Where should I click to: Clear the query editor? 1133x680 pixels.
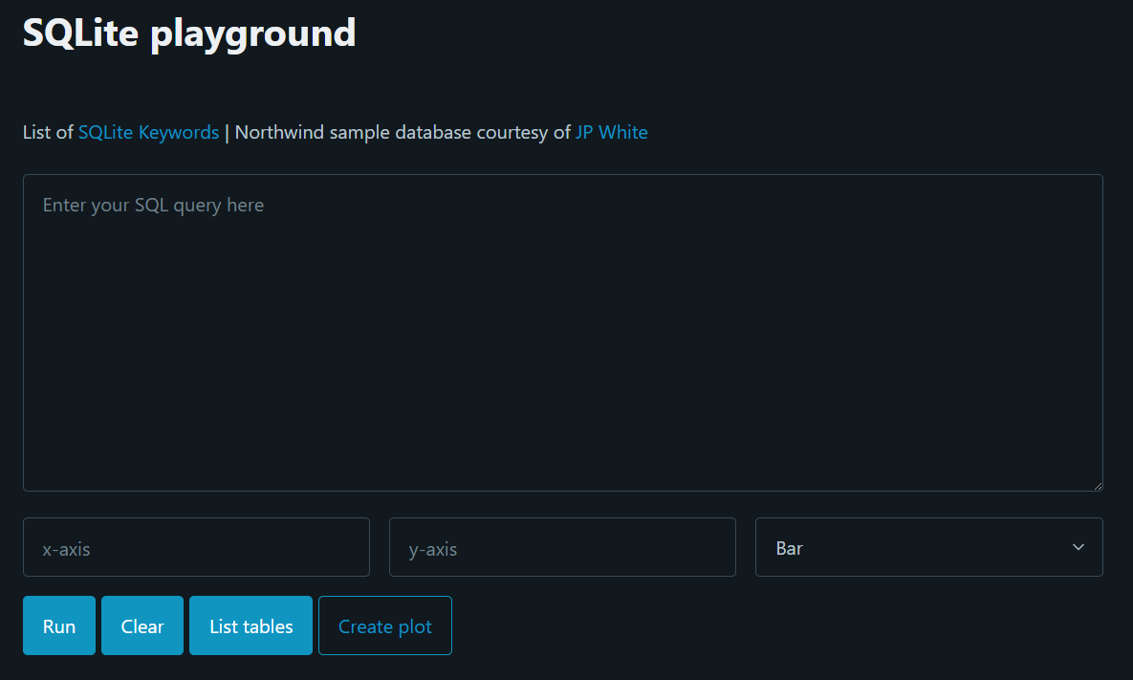142,625
